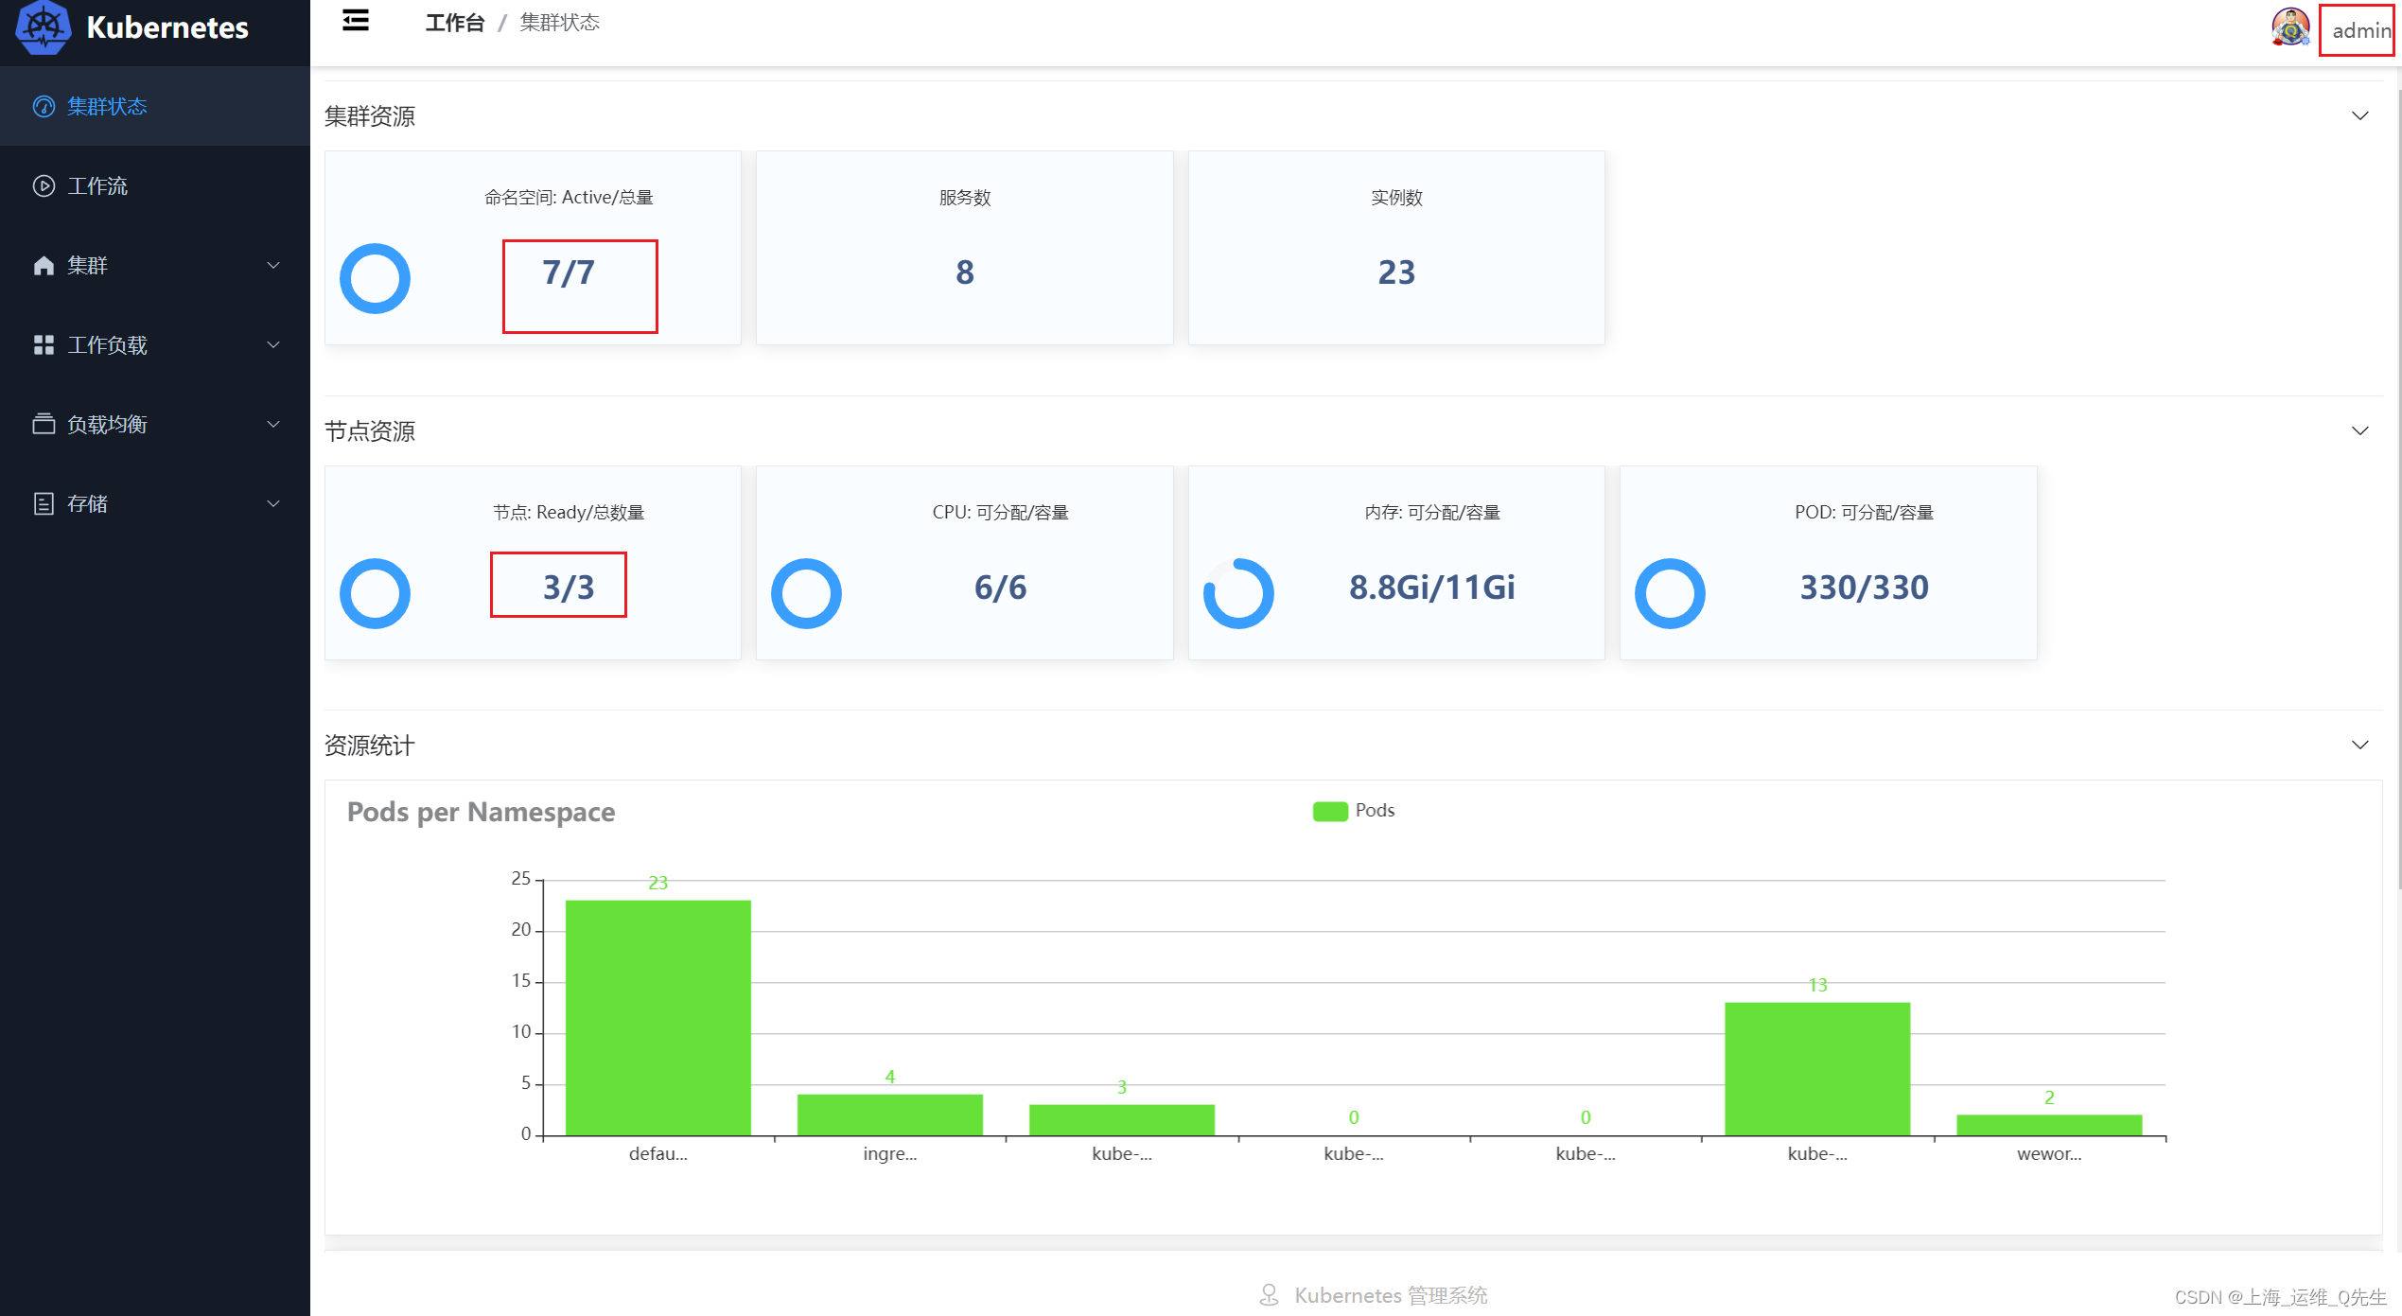Image resolution: width=2402 pixels, height=1316 pixels.
Task: Click the 存储 document icon
Action: point(44,503)
